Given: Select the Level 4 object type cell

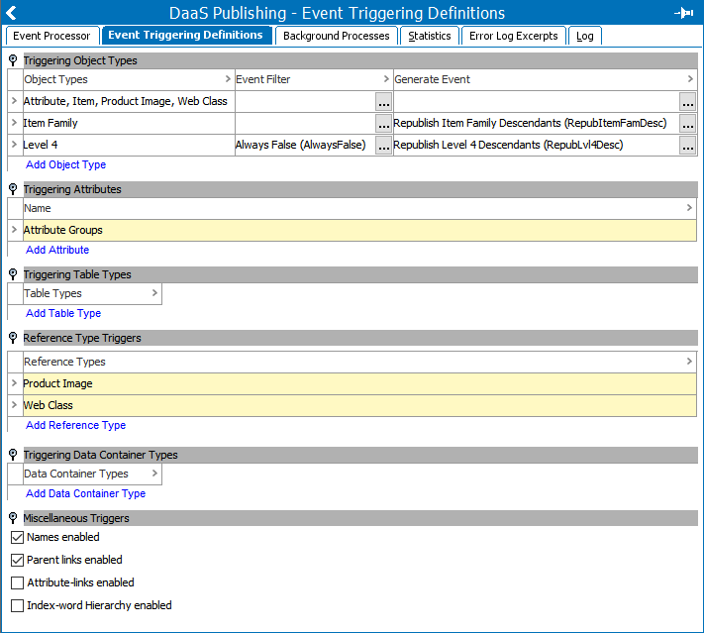Looking at the screenshot, I should tap(129, 145).
